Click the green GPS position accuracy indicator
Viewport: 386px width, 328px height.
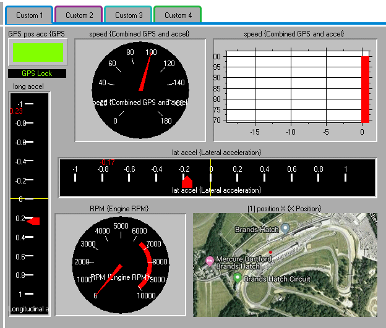click(x=38, y=53)
